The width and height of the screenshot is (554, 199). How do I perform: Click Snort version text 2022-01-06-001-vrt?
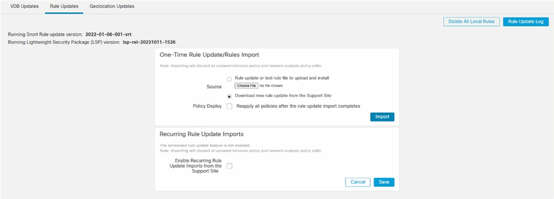coord(109,34)
